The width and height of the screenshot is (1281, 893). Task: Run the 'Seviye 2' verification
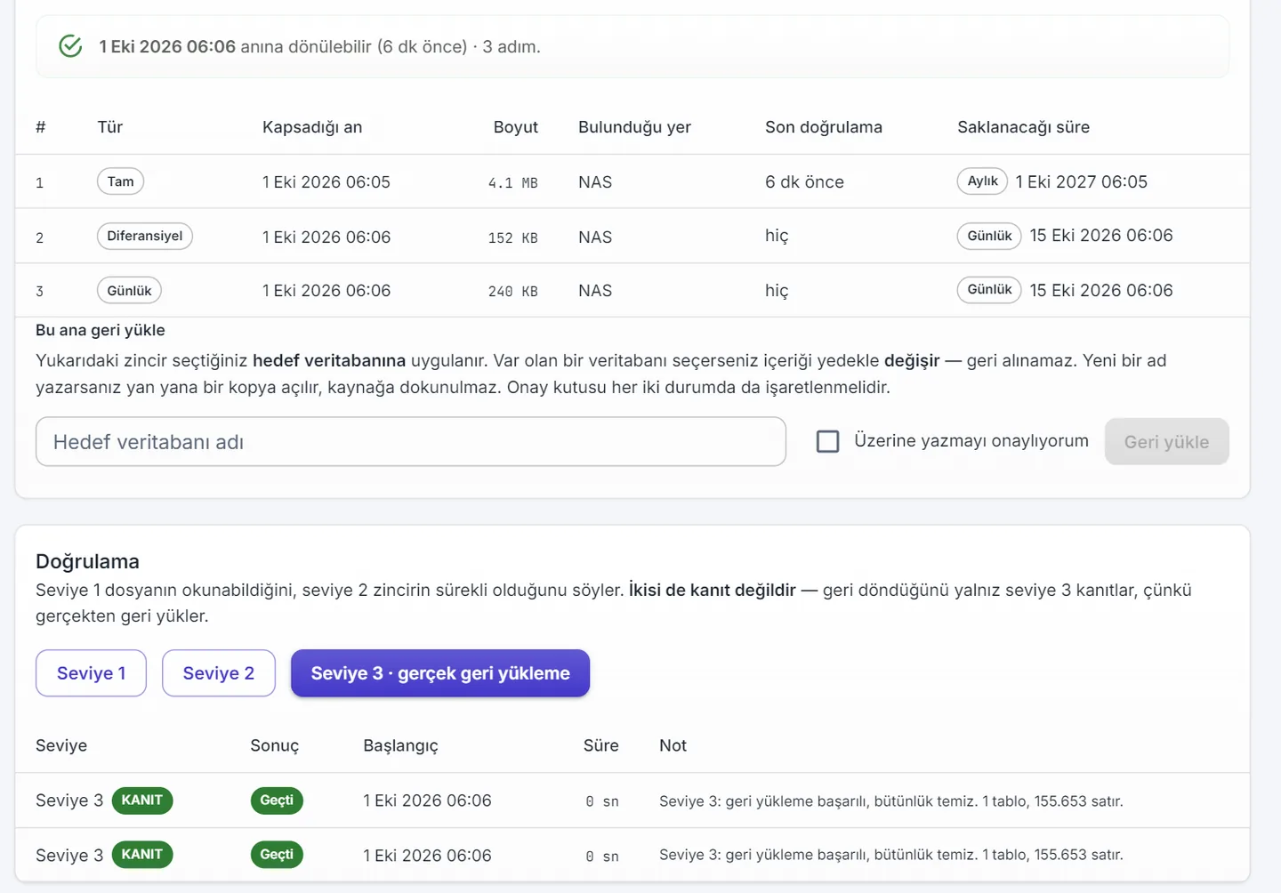tap(219, 673)
